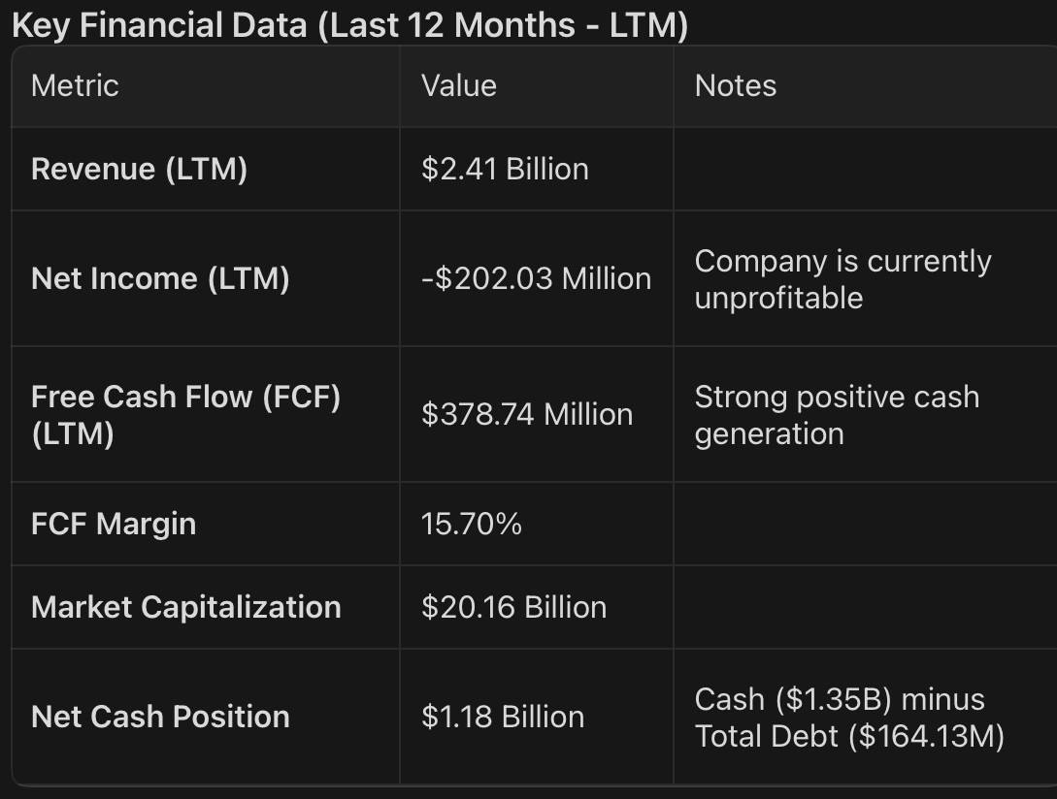
Task: Click the Metric column header
Action: (75, 85)
